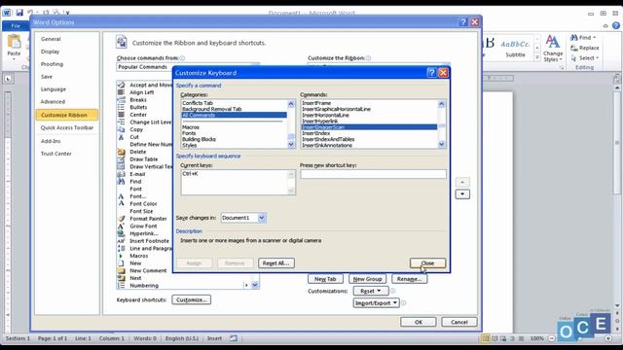Select the Format Painter command
Screen dimensions: 623x350
point(148,219)
